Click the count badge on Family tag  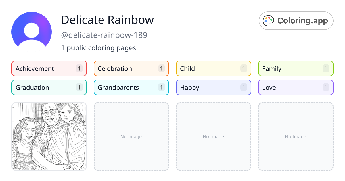(325, 68)
